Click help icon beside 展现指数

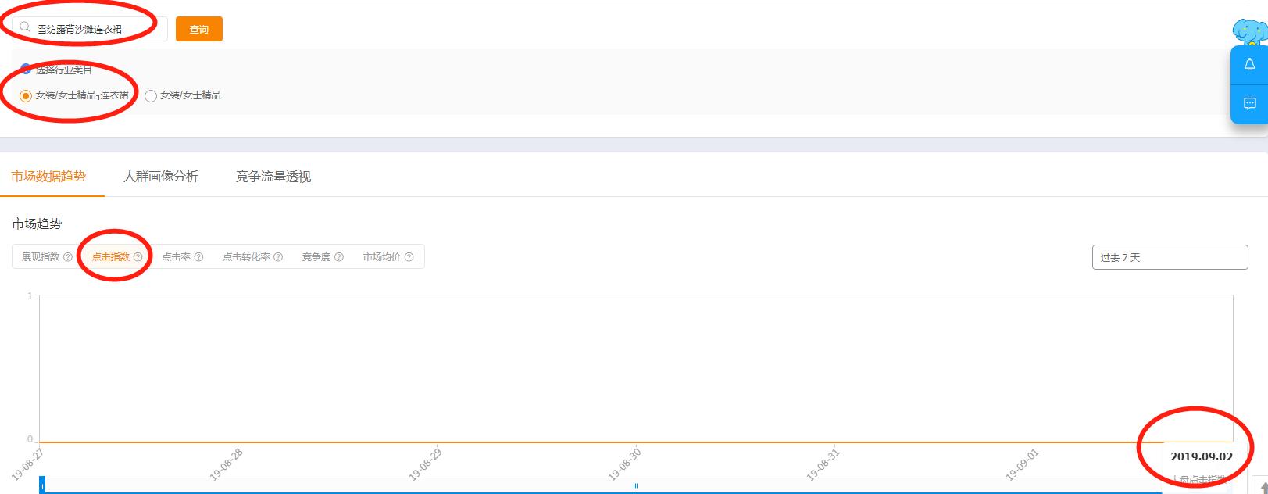coord(68,257)
